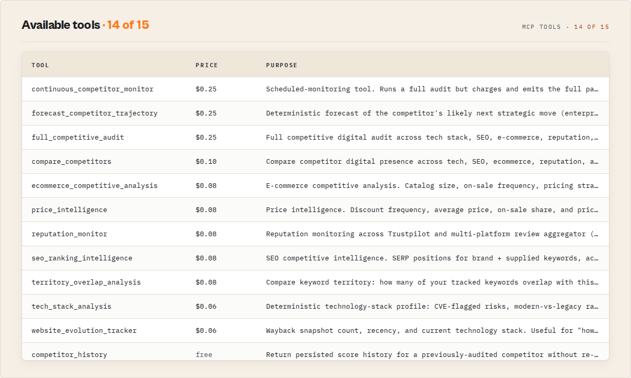Click the $0.08 price of territory_overlap_analysis
Viewport: 631px width, 378px height.
(x=206, y=282)
